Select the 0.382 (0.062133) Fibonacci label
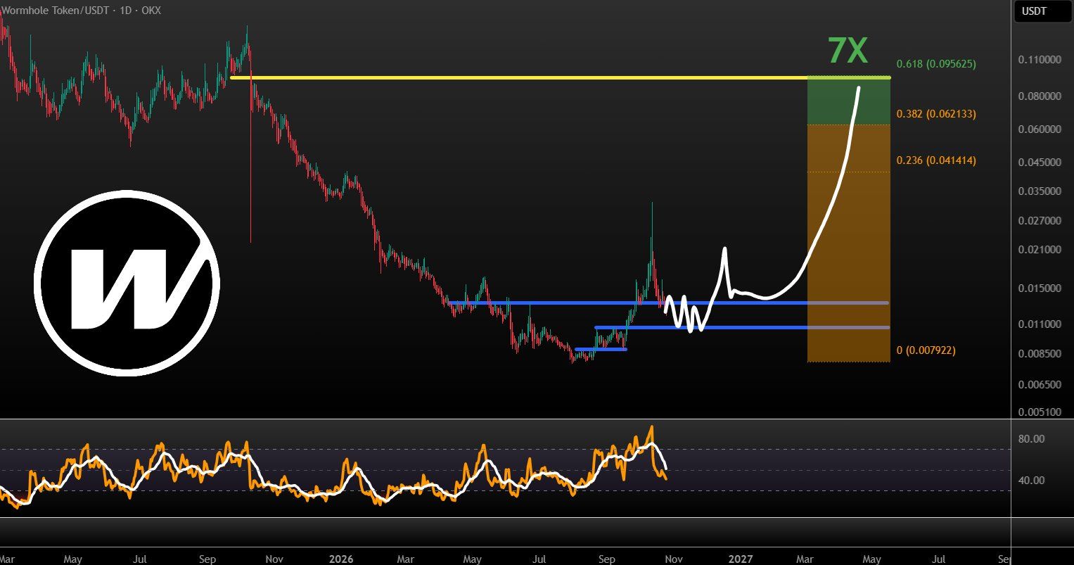The image size is (1074, 565). click(936, 114)
